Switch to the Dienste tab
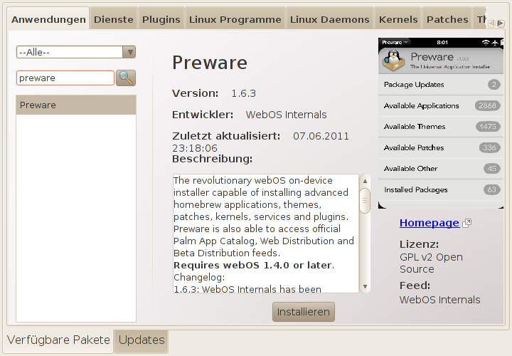This screenshot has height=356, width=512. (x=113, y=20)
